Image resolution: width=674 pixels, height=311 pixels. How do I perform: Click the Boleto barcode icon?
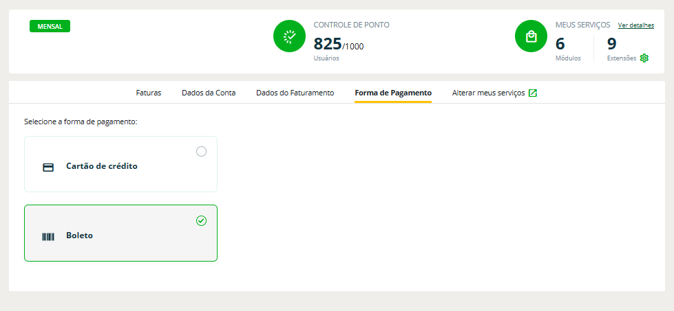(x=48, y=236)
